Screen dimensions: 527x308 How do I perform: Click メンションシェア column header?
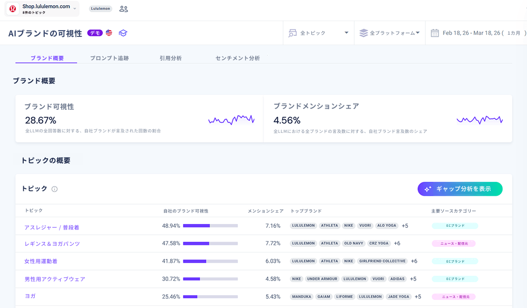266,211
